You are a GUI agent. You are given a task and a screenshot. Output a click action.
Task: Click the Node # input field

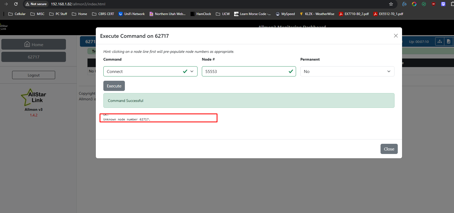click(249, 71)
